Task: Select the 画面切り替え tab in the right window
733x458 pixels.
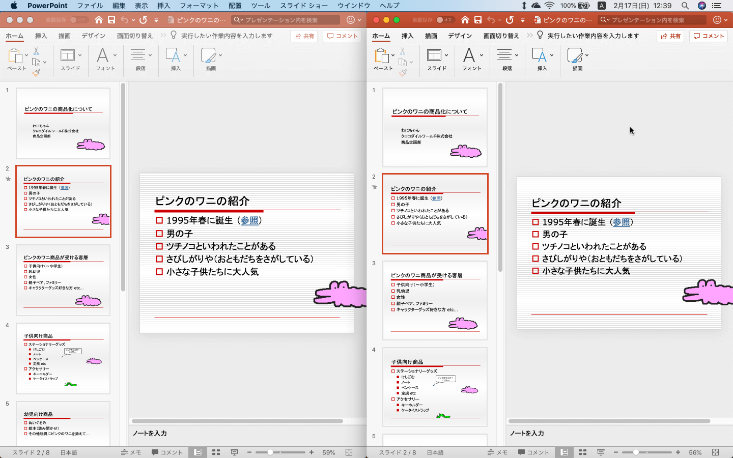Action: point(501,36)
